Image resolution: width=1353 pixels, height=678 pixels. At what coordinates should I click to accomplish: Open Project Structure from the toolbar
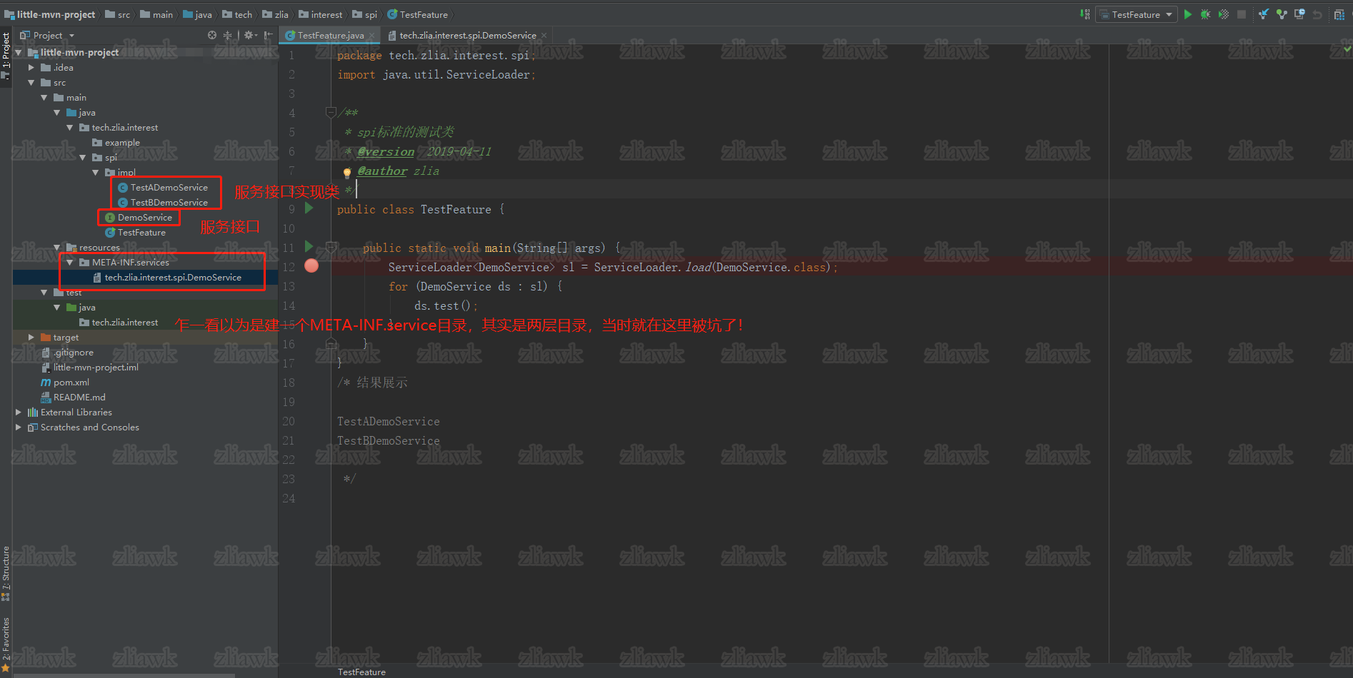pyautogui.click(x=1339, y=14)
